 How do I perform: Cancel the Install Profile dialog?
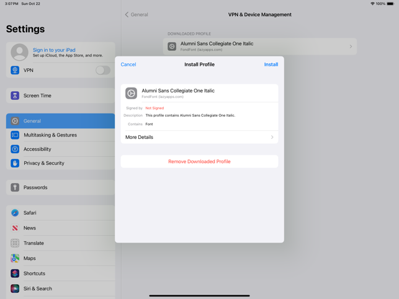pos(128,65)
